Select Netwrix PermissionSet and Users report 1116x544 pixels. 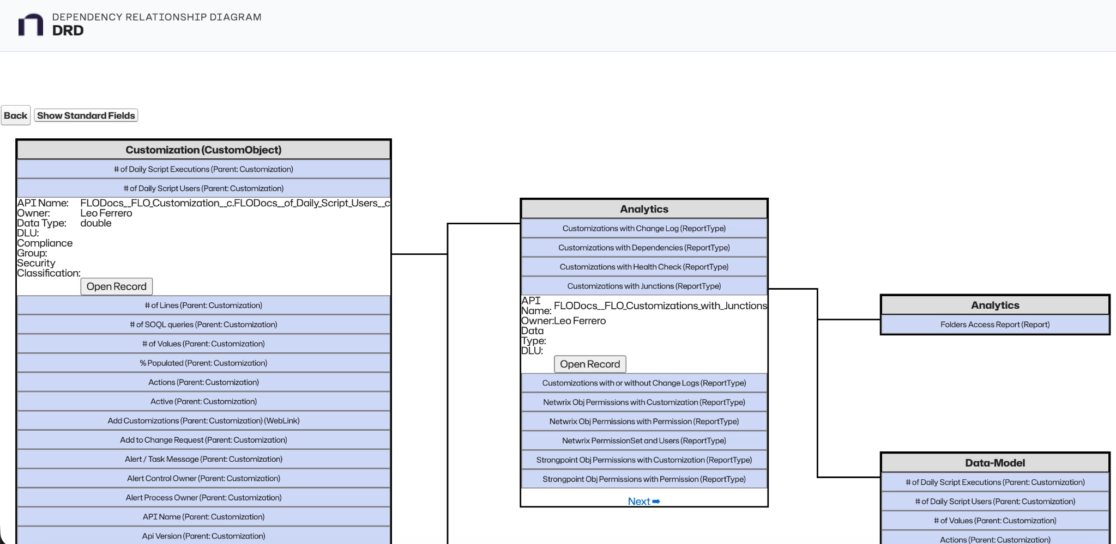click(643, 440)
